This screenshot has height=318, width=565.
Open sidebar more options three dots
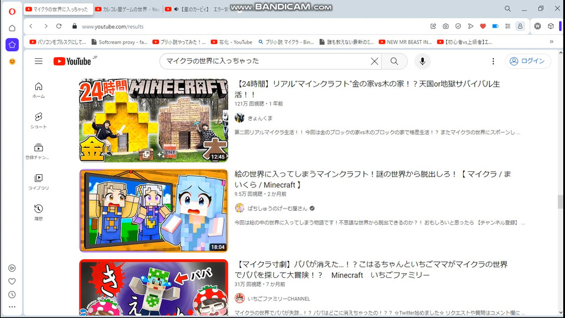12,307
